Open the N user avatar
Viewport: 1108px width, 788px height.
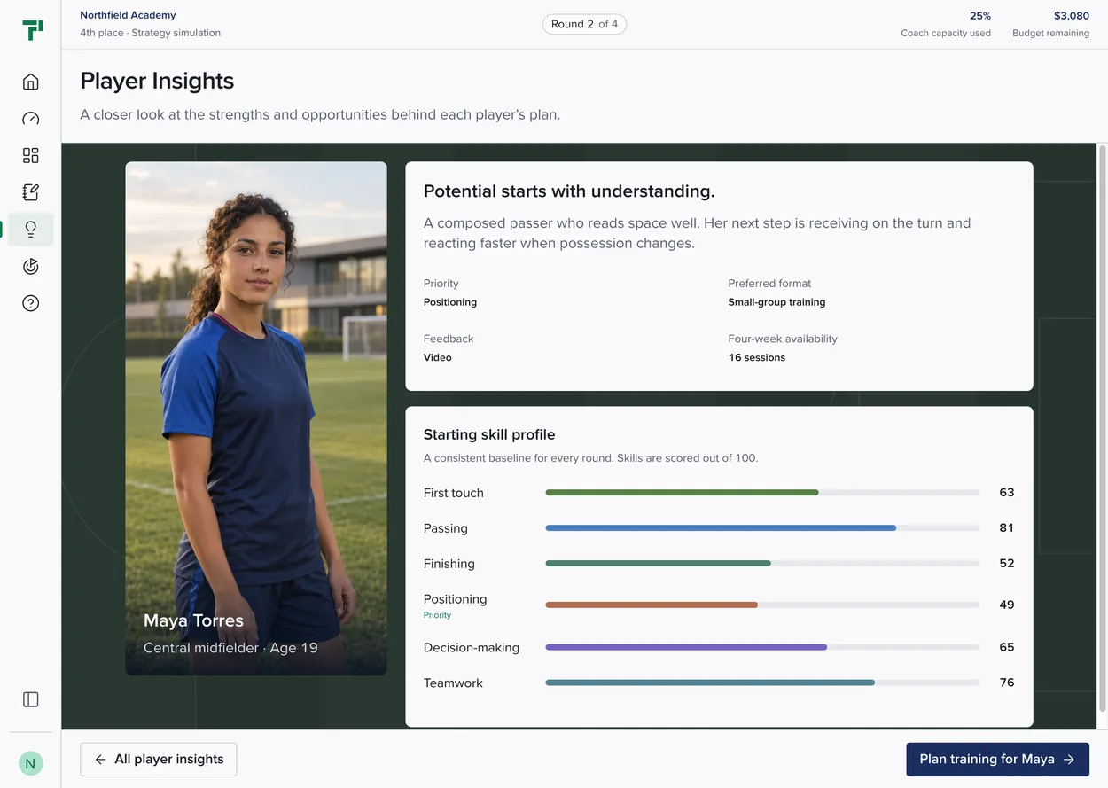[x=31, y=763]
